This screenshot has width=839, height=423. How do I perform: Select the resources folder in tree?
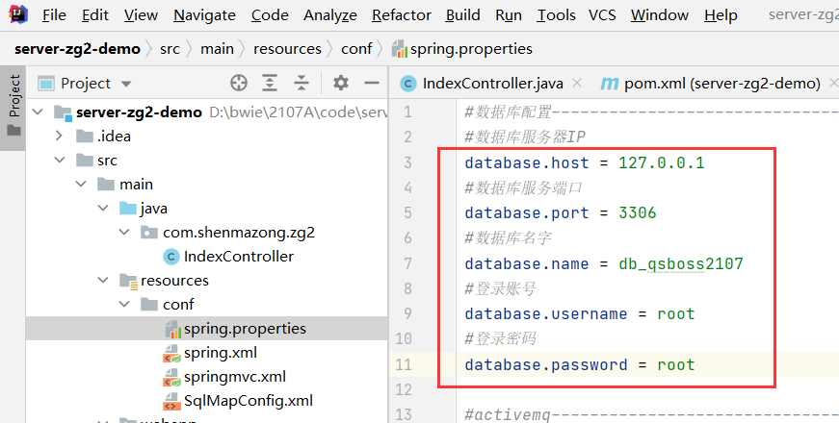click(x=174, y=281)
